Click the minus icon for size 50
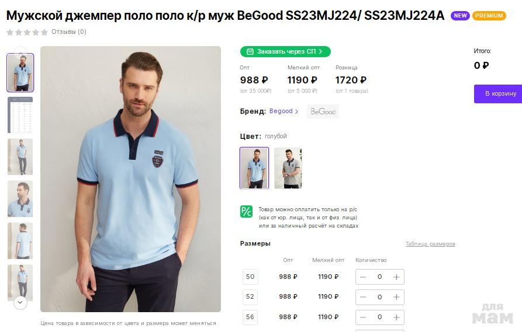The height and width of the screenshot is (332, 522). tap(363, 277)
